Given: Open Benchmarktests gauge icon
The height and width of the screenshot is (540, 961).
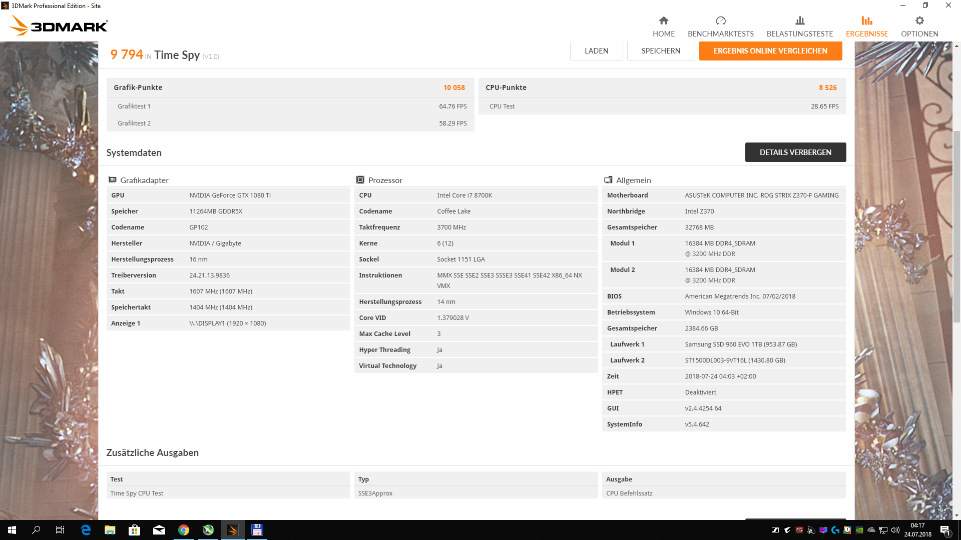Looking at the screenshot, I should (x=720, y=20).
